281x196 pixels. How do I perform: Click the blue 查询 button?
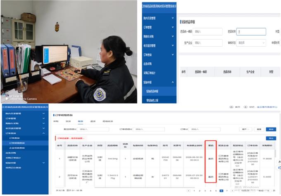pyautogui.click(x=271, y=129)
